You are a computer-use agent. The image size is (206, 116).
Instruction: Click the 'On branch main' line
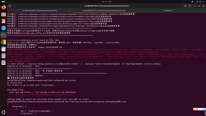15,83
